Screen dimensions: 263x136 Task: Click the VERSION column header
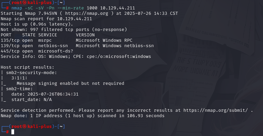click(85, 35)
